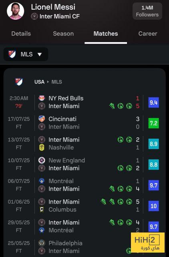Viewport: 169px width, 257px height.
Task: Tap the Inter Miami CF crest under player name
Action: click(34, 16)
